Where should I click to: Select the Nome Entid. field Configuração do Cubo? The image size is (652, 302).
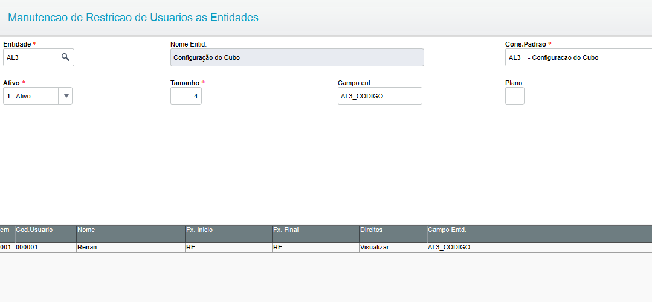tap(297, 57)
